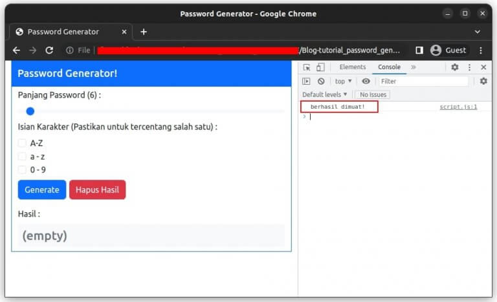Image resolution: width=497 pixels, height=302 pixels.
Task: Open console settings gear
Action: tap(483, 81)
